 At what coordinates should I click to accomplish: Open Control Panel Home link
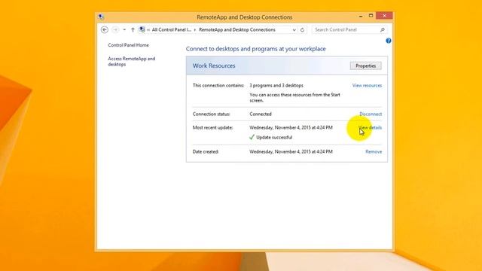tap(129, 45)
